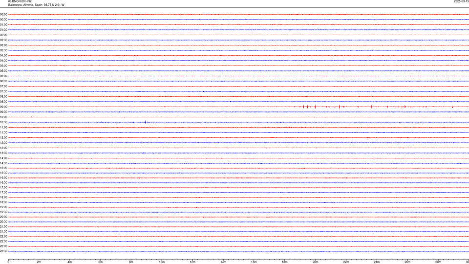Click the 6m tick on the time axis
The width and height of the screenshot is (469, 264).
[x=101, y=262]
